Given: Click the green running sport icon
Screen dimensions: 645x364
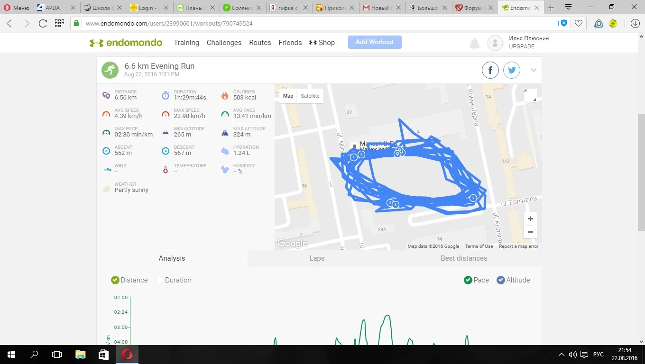Looking at the screenshot, I should click(110, 71).
